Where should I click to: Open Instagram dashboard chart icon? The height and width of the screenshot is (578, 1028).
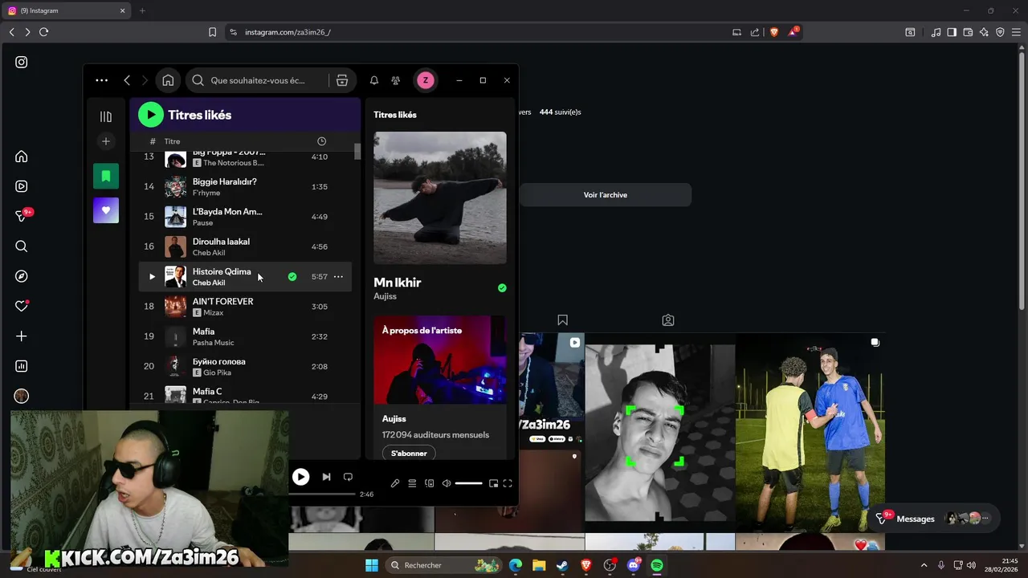point(22,366)
